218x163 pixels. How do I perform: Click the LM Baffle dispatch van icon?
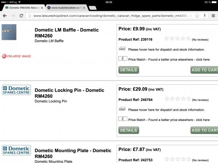click(x=122, y=49)
